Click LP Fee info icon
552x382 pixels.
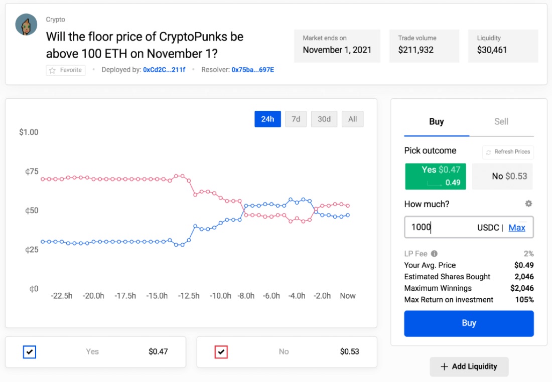tap(435, 254)
